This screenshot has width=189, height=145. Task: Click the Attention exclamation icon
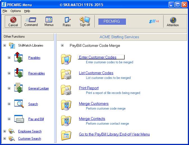coord(173,20)
